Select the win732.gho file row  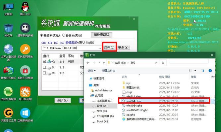pos(168,96)
